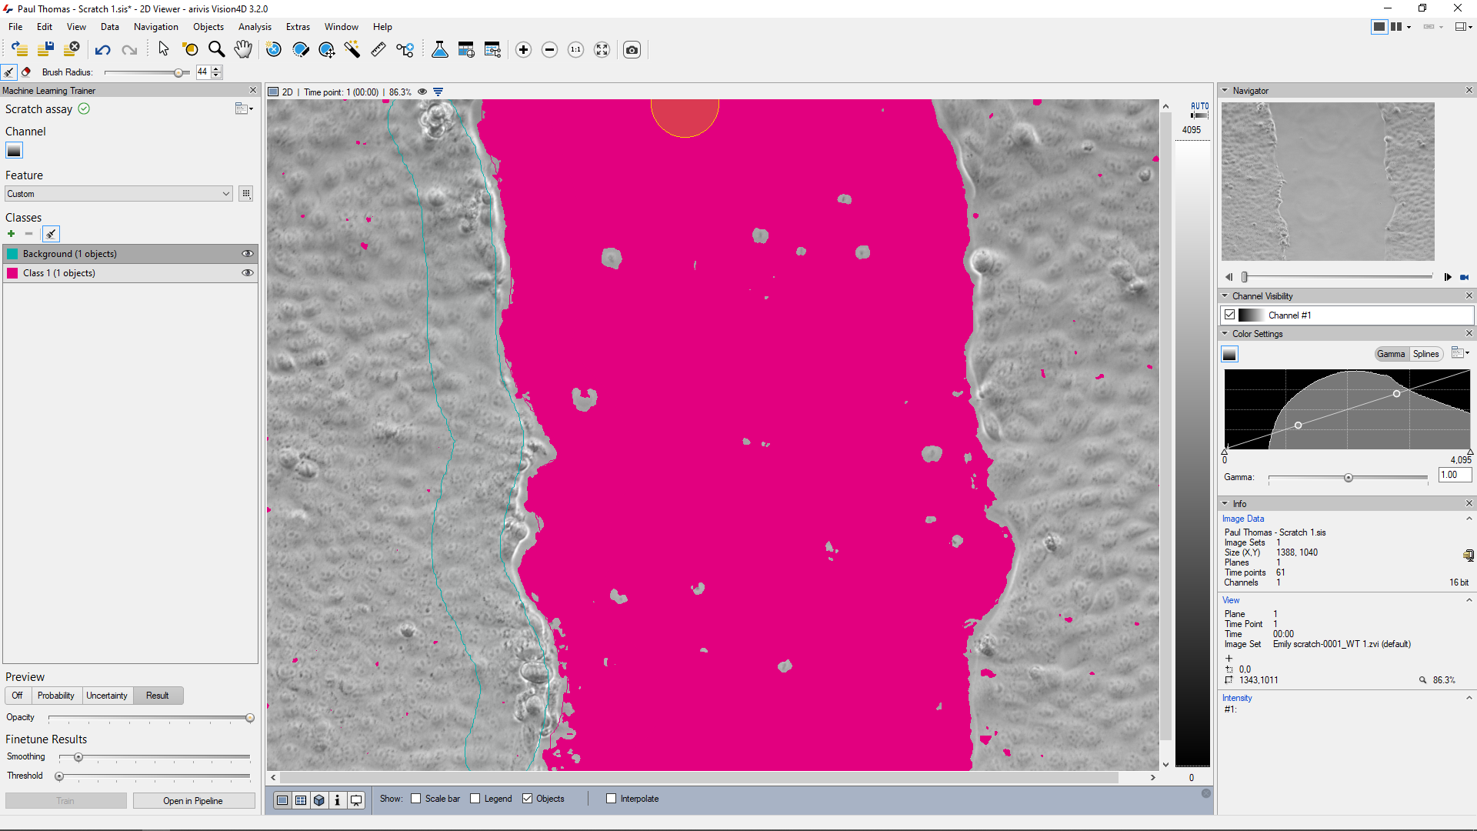Viewport: 1477px width, 831px height.
Task: Collapse the View info section
Action: click(x=1469, y=601)
